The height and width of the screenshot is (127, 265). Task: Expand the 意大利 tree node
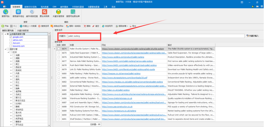coord(11,113)
